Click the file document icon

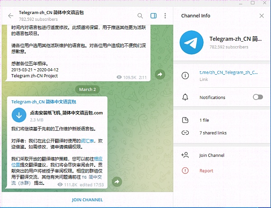click(185, 120)
